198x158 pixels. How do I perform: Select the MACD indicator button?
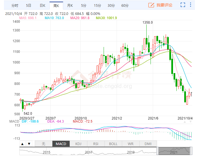61,144
